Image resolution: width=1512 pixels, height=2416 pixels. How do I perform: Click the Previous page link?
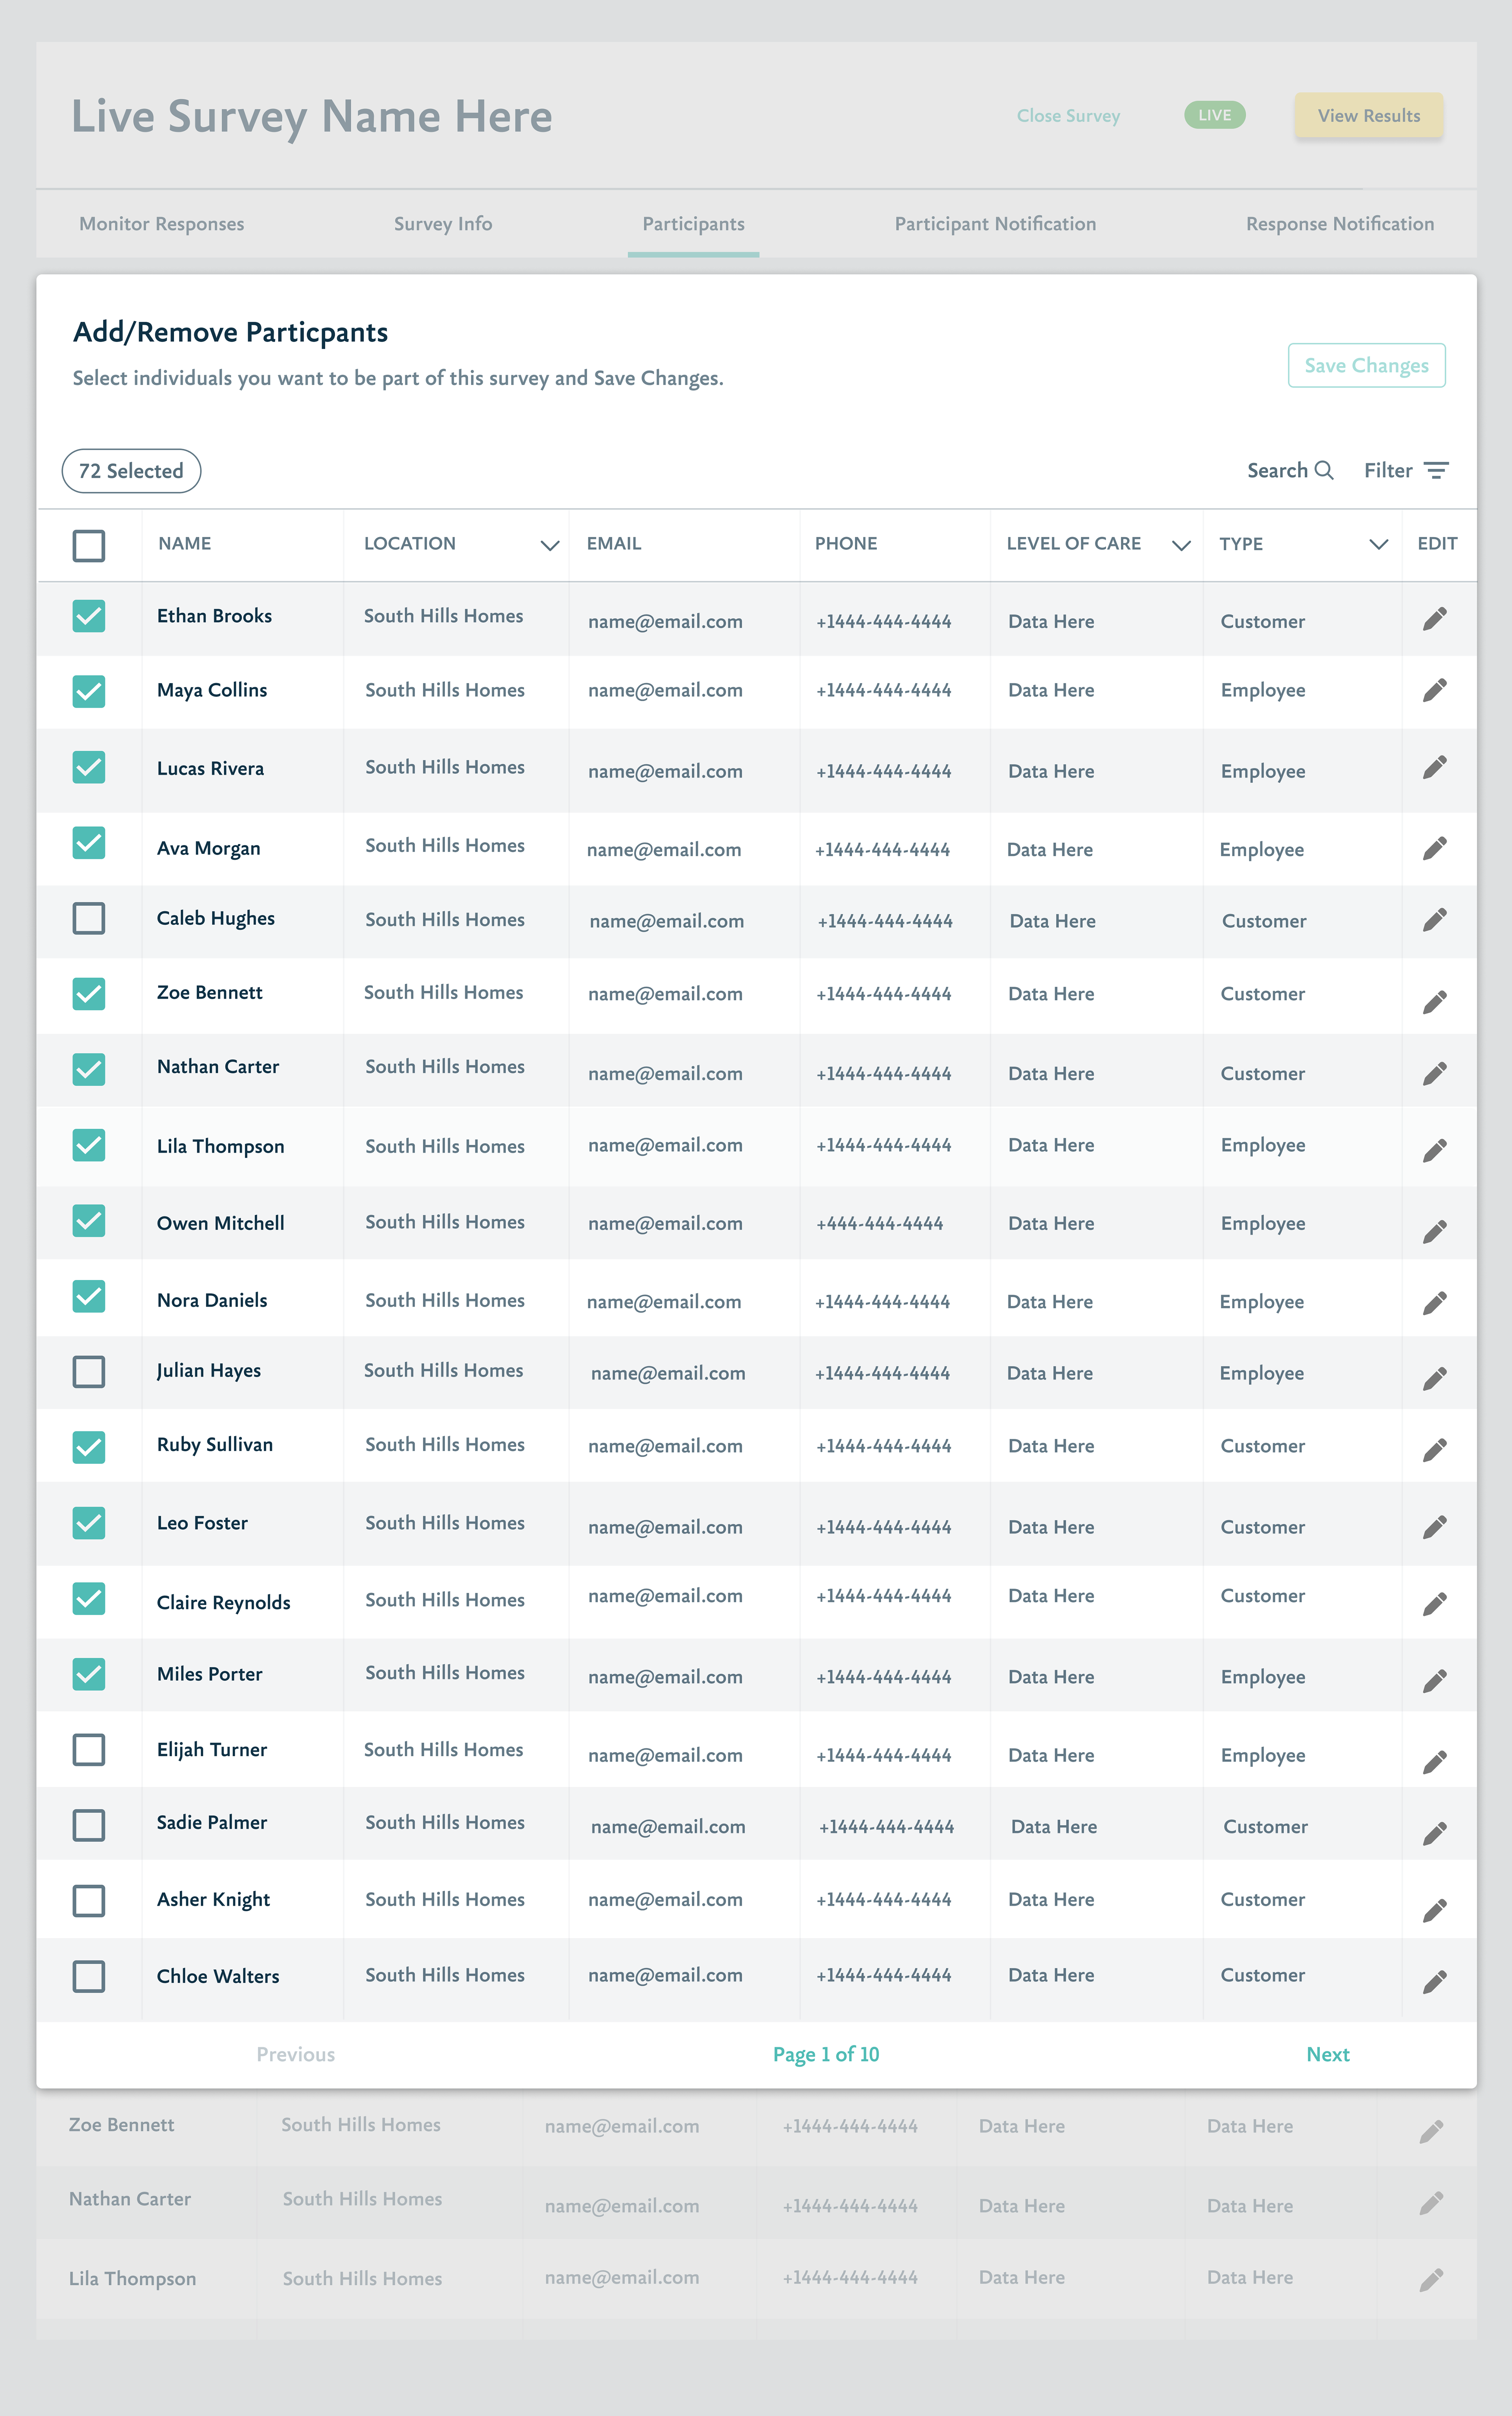(296, 2054)
